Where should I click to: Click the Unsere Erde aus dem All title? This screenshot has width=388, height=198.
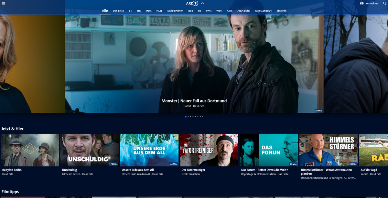(138, 170)
